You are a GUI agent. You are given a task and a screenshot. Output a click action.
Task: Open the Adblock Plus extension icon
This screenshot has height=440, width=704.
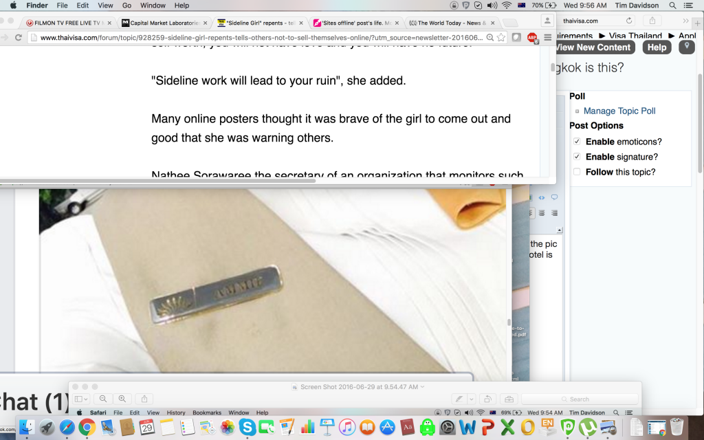(x=532, y=38)
